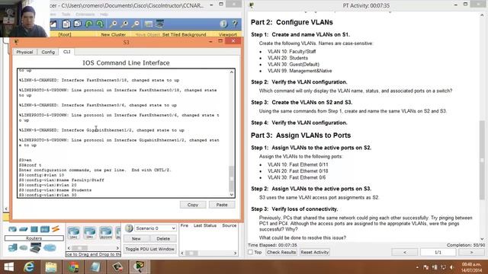Image resolution: width=488 pixels, height=274 pixels.
Task: Open the Tools menu in Packet Tracer
Action: pos(66,14)
